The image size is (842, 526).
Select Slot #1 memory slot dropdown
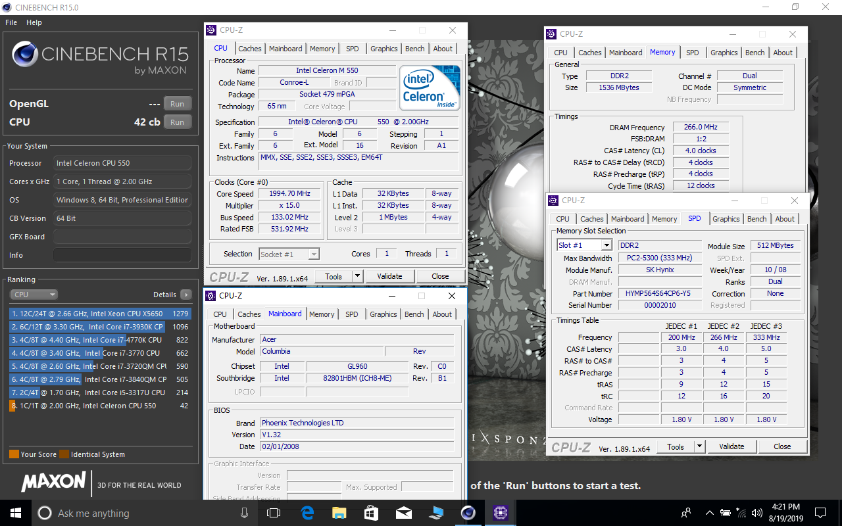tap(584, 245)
